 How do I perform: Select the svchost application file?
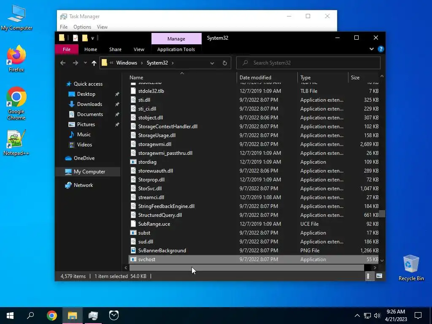click(254, 259)
